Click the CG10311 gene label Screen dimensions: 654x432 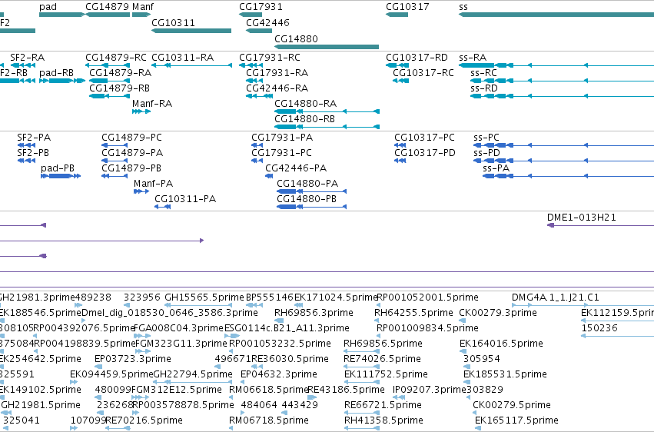[x=173, y=23]
